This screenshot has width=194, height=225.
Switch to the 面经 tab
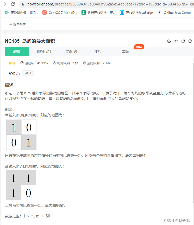(125, 51)
